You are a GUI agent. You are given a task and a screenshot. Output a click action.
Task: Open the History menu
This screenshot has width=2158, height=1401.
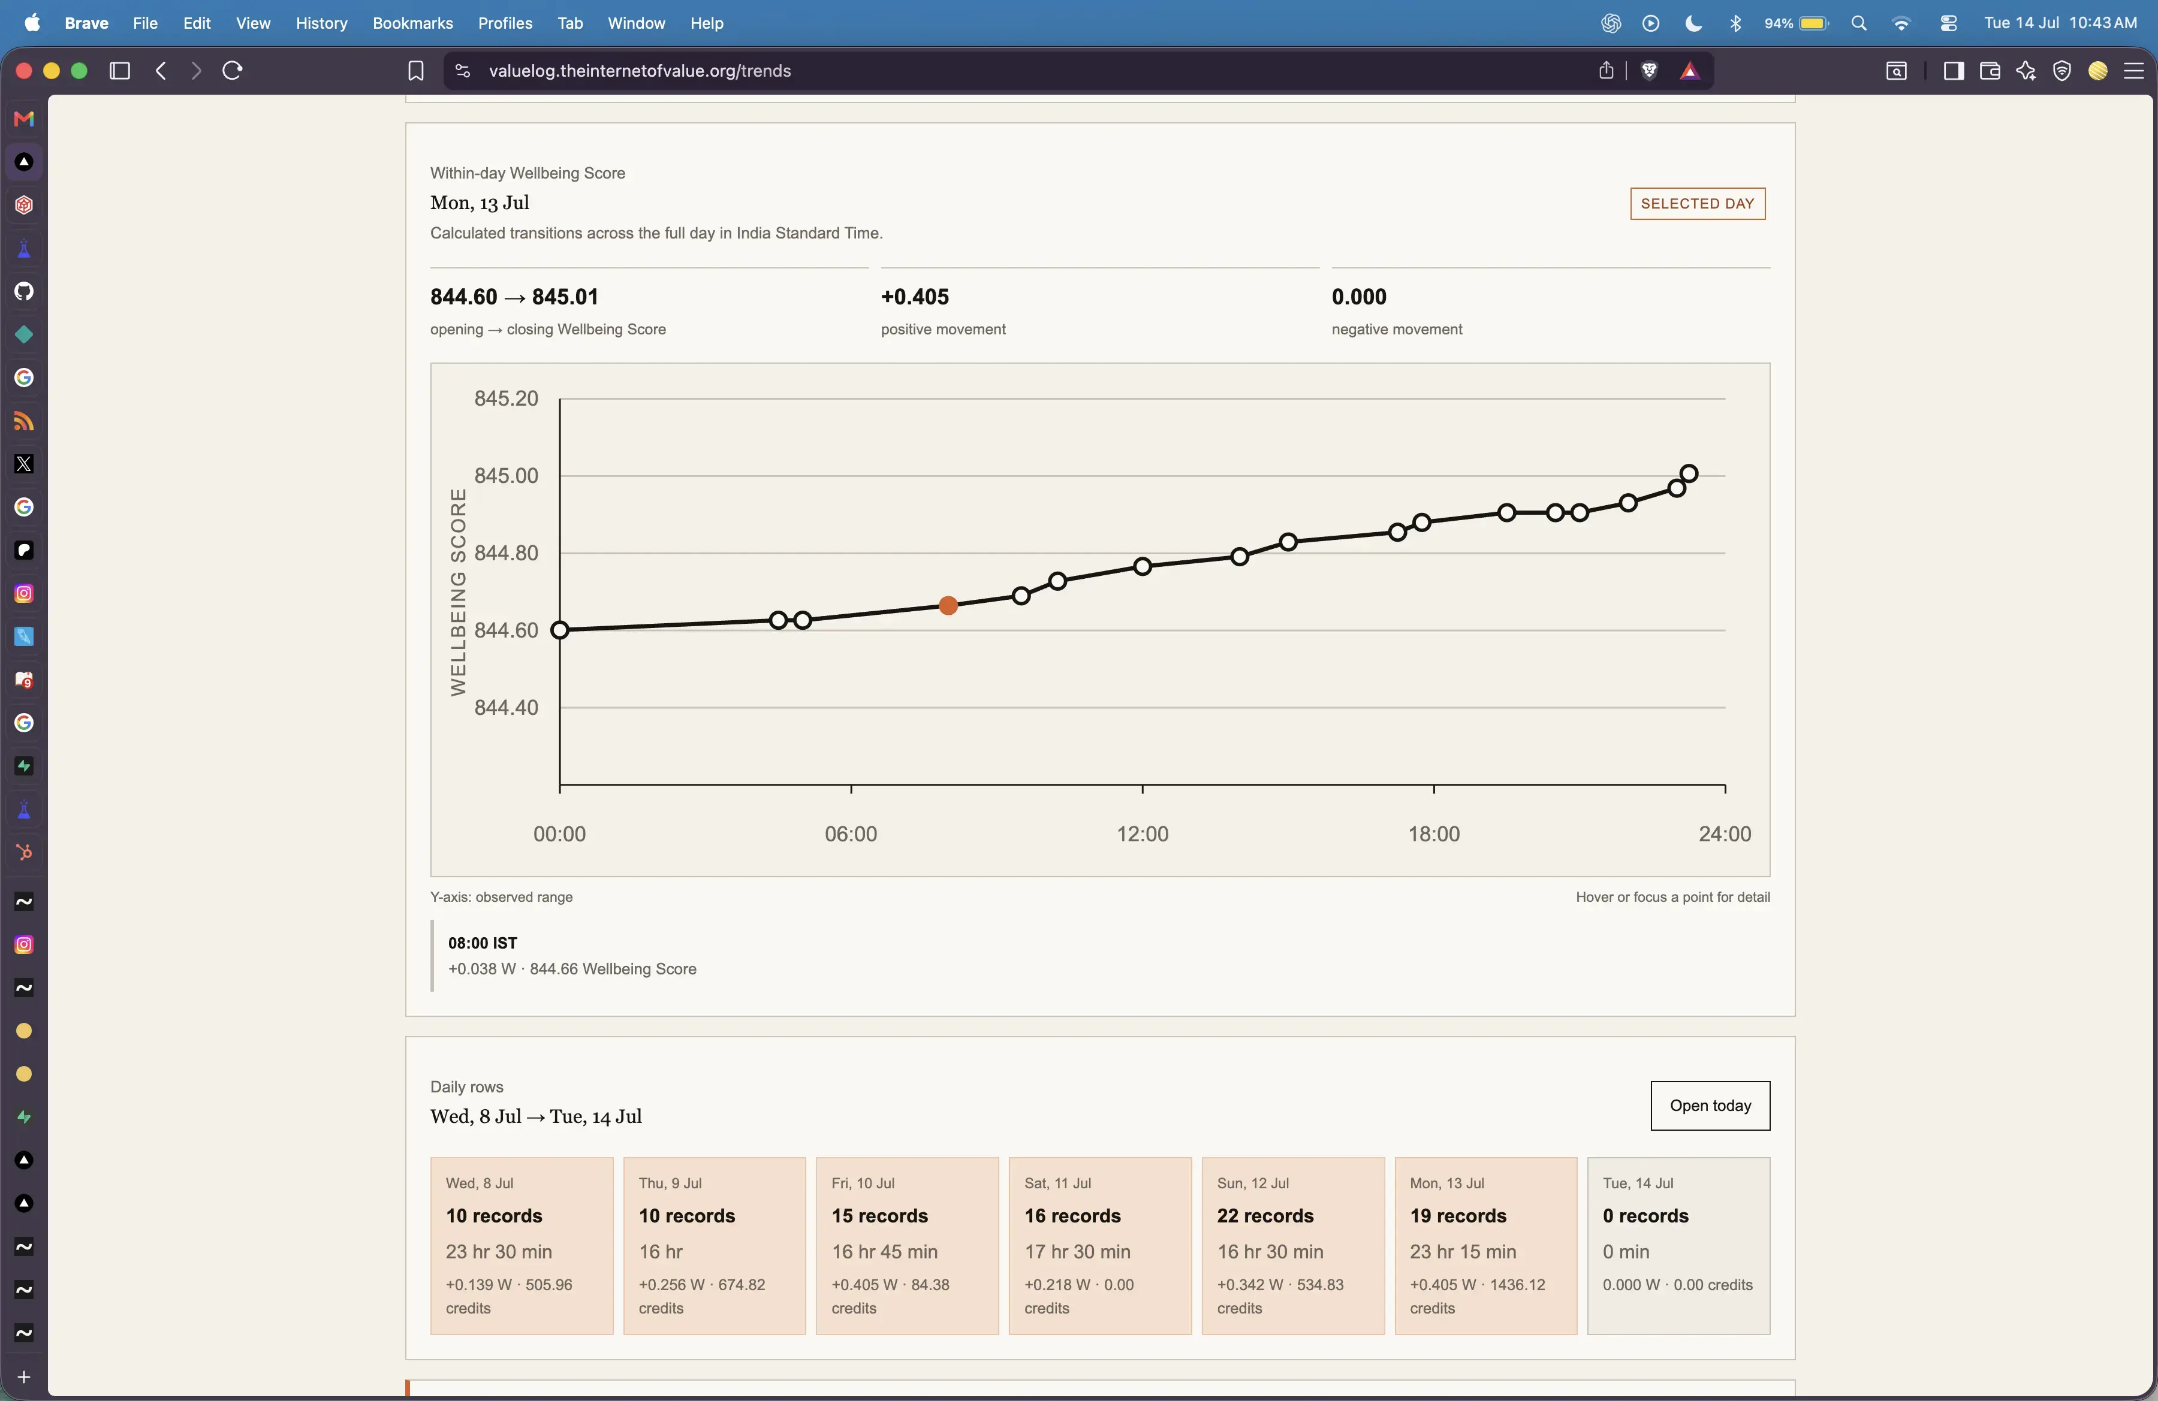[322, 23]
